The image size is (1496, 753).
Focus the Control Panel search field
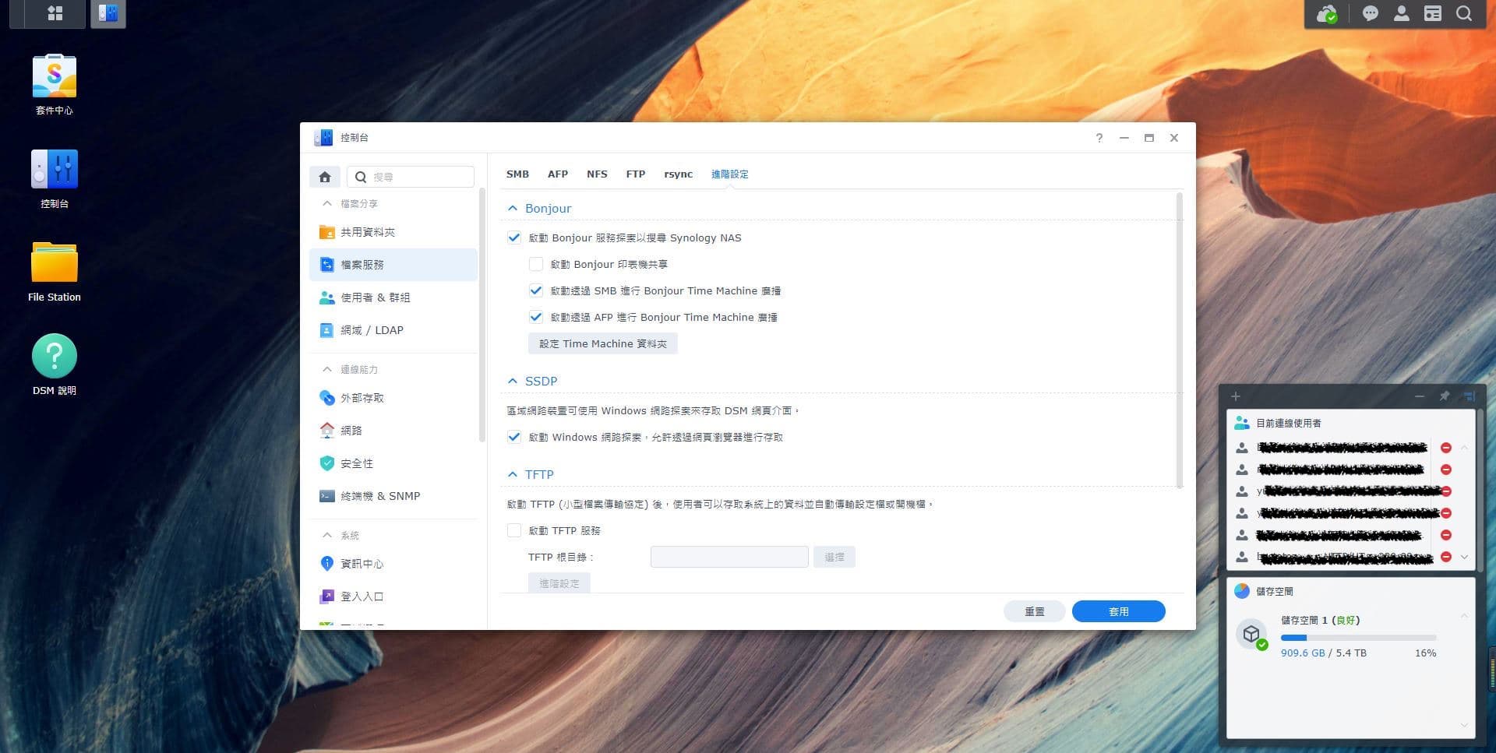click(411, 177)
